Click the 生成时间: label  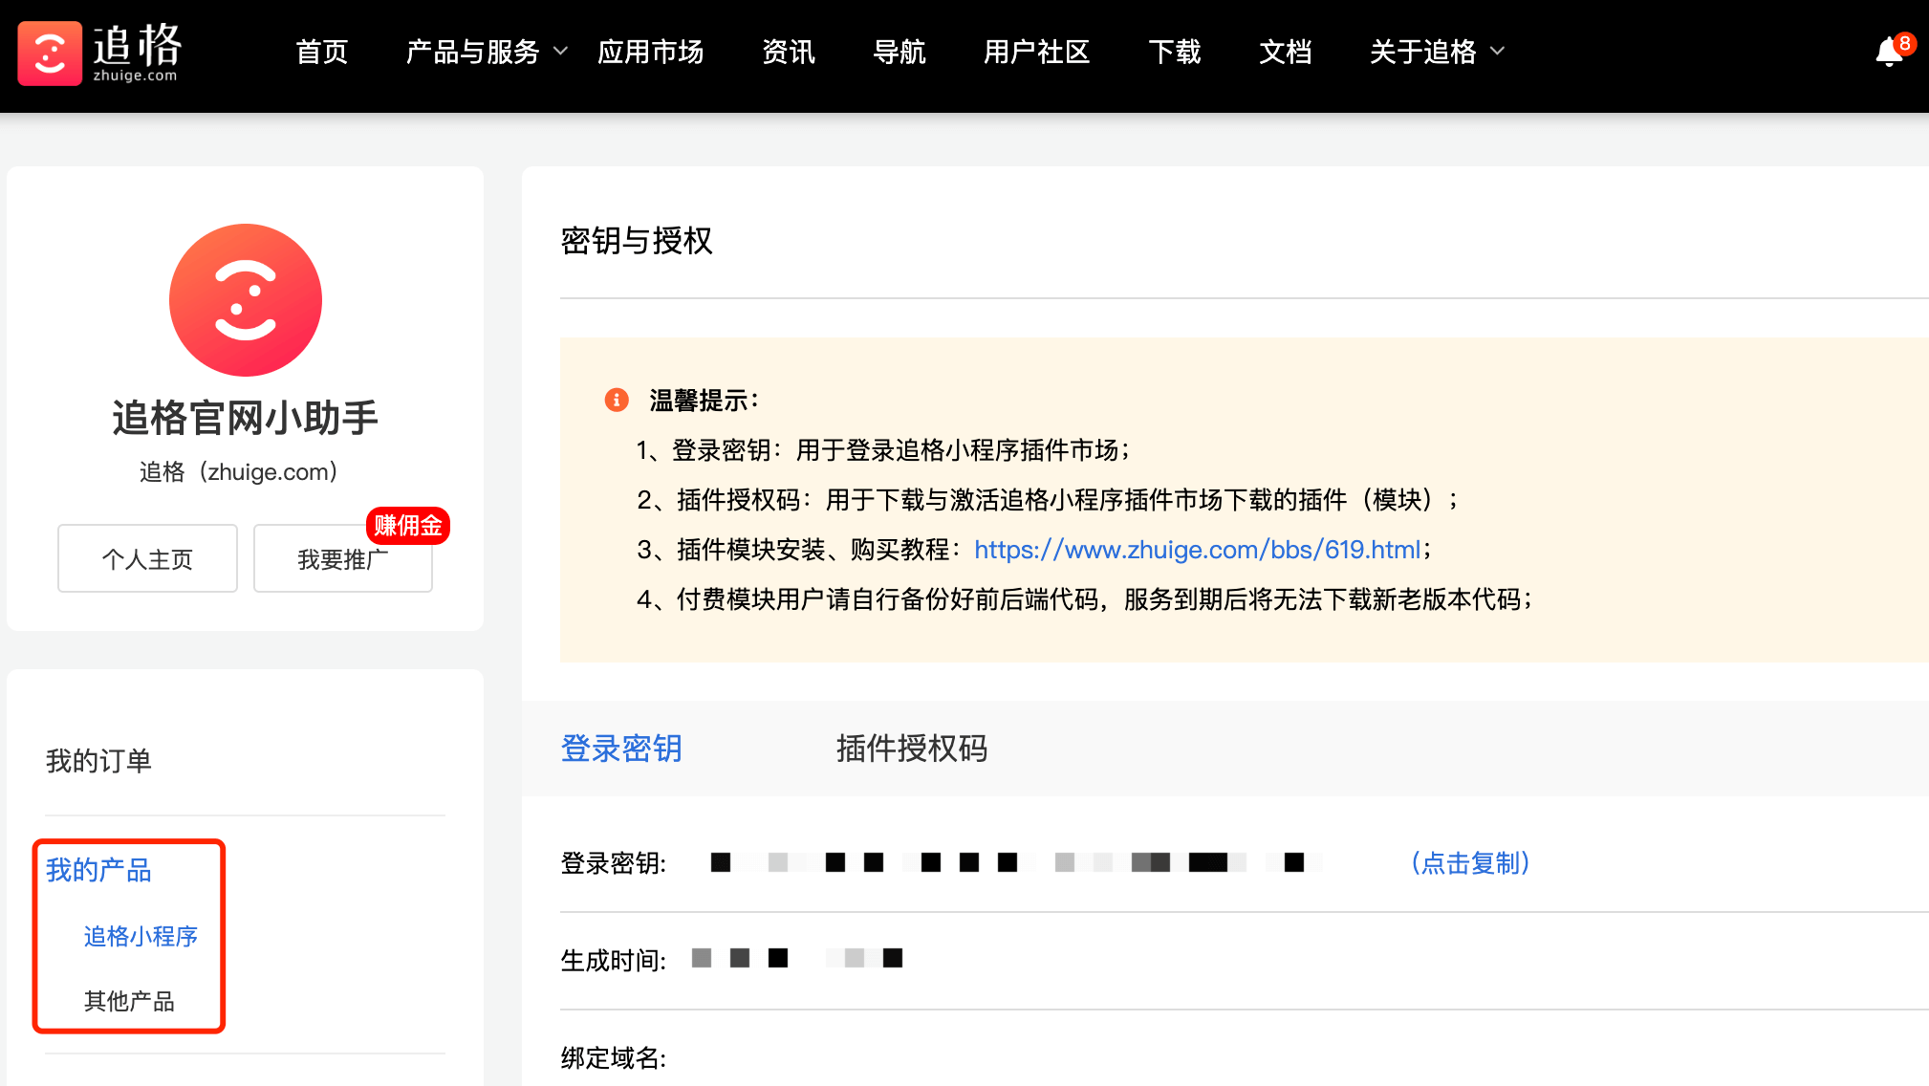tap(614, 961)
